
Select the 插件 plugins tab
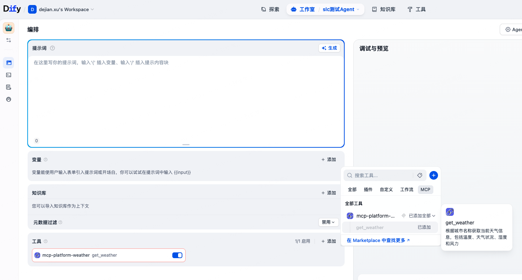click(x=368, y=190)
